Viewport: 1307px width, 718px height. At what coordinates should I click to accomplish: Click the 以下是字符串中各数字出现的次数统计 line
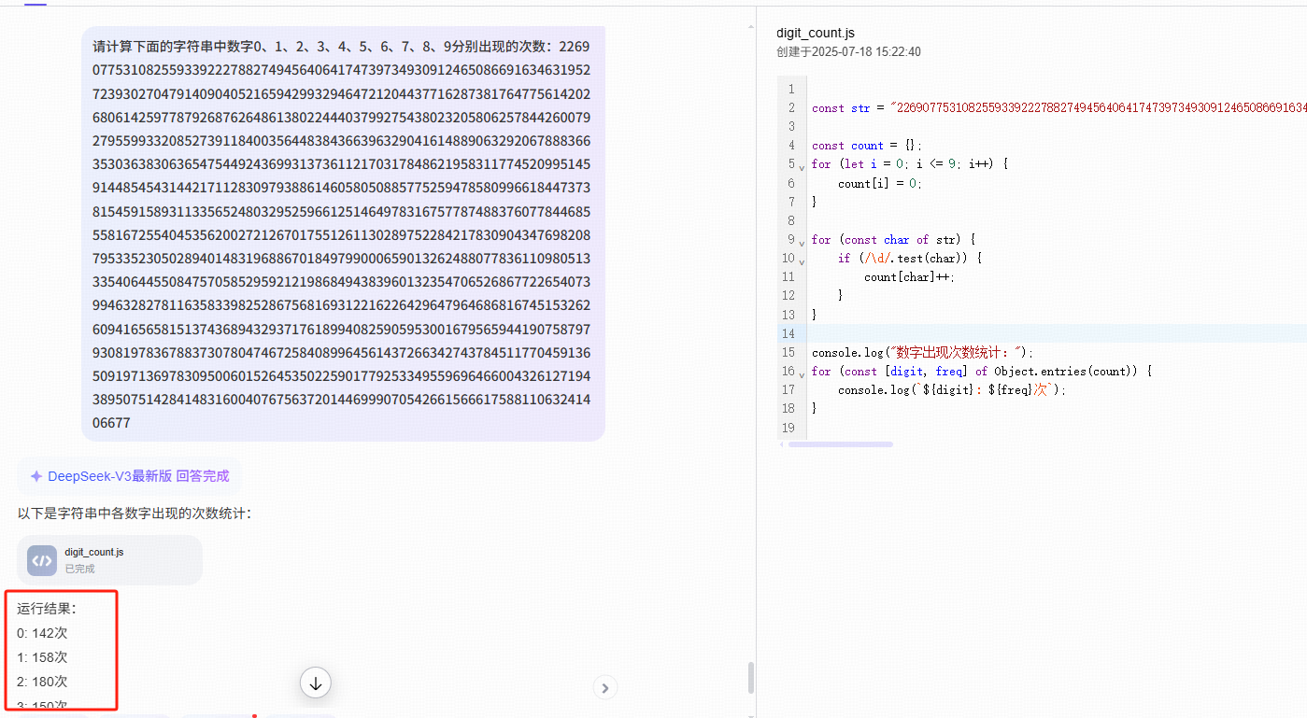pyautogui.click(x=134, y=514)
